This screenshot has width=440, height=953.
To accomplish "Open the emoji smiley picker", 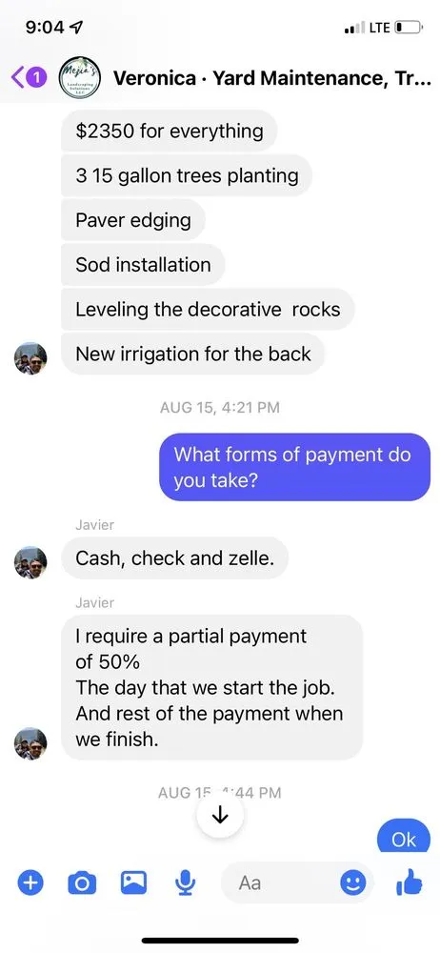I will (353, 882).
